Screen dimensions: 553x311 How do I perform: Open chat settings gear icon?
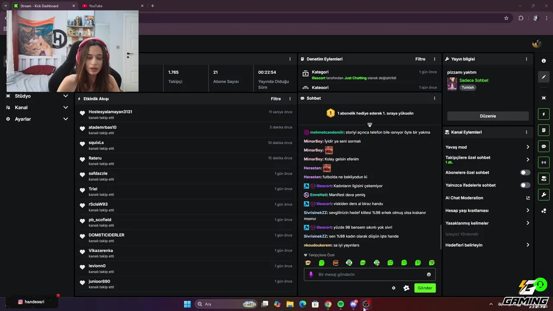(x=394, y=288)
